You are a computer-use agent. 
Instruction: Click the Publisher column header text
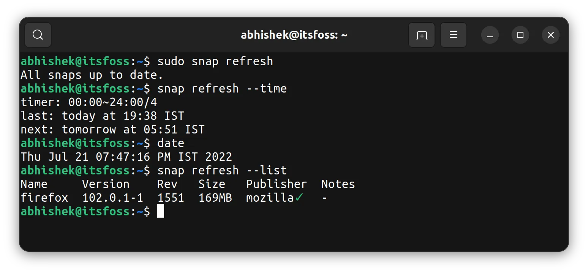pos(276,184)
